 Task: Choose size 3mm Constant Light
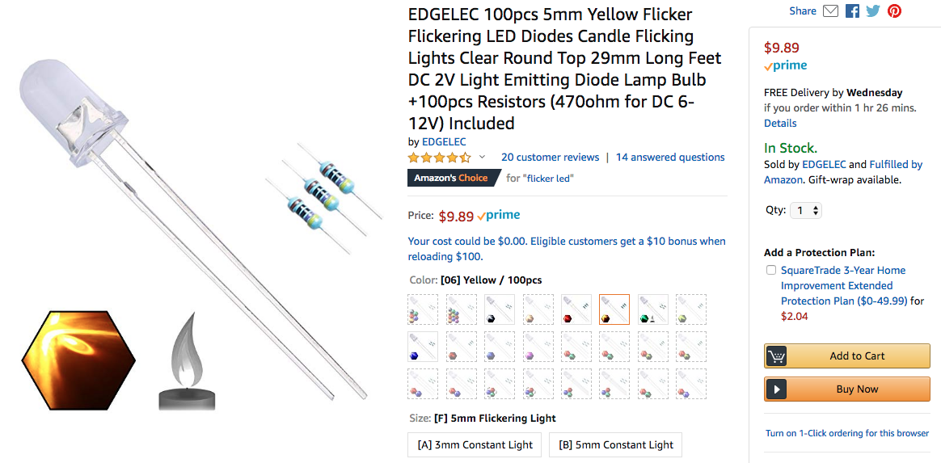475,444
